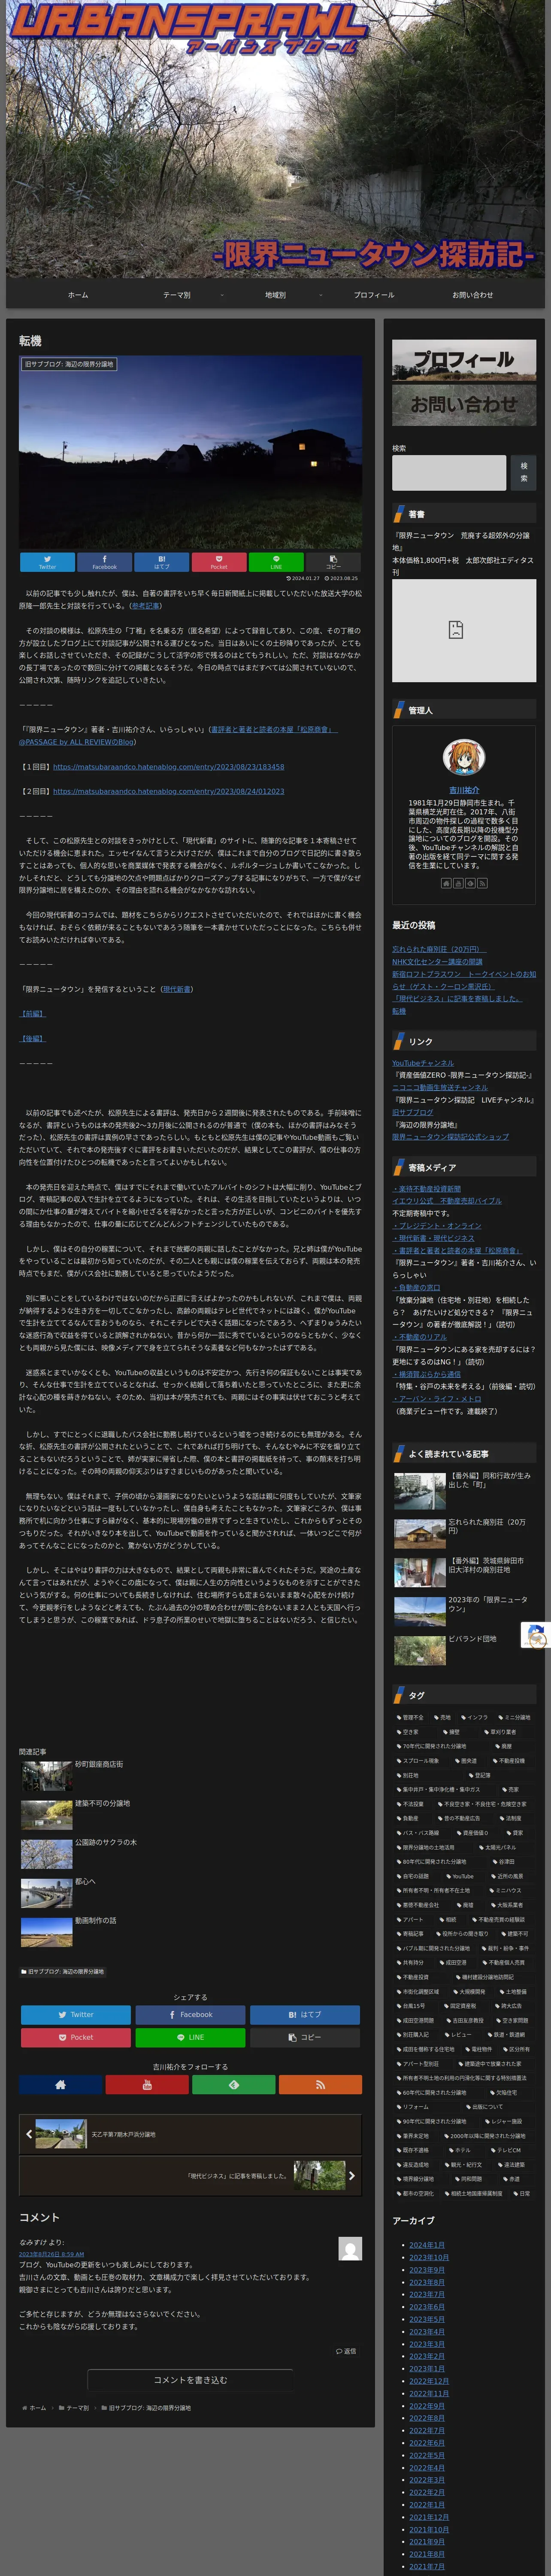
Task: Click the top Hatebu B! share icon
Action: [x=162, y=562]
